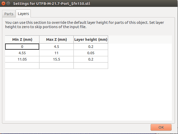Select the Max Z cell showing 4.5
The width and height of the screenshot is (178, 134).
tap(56, 47)
